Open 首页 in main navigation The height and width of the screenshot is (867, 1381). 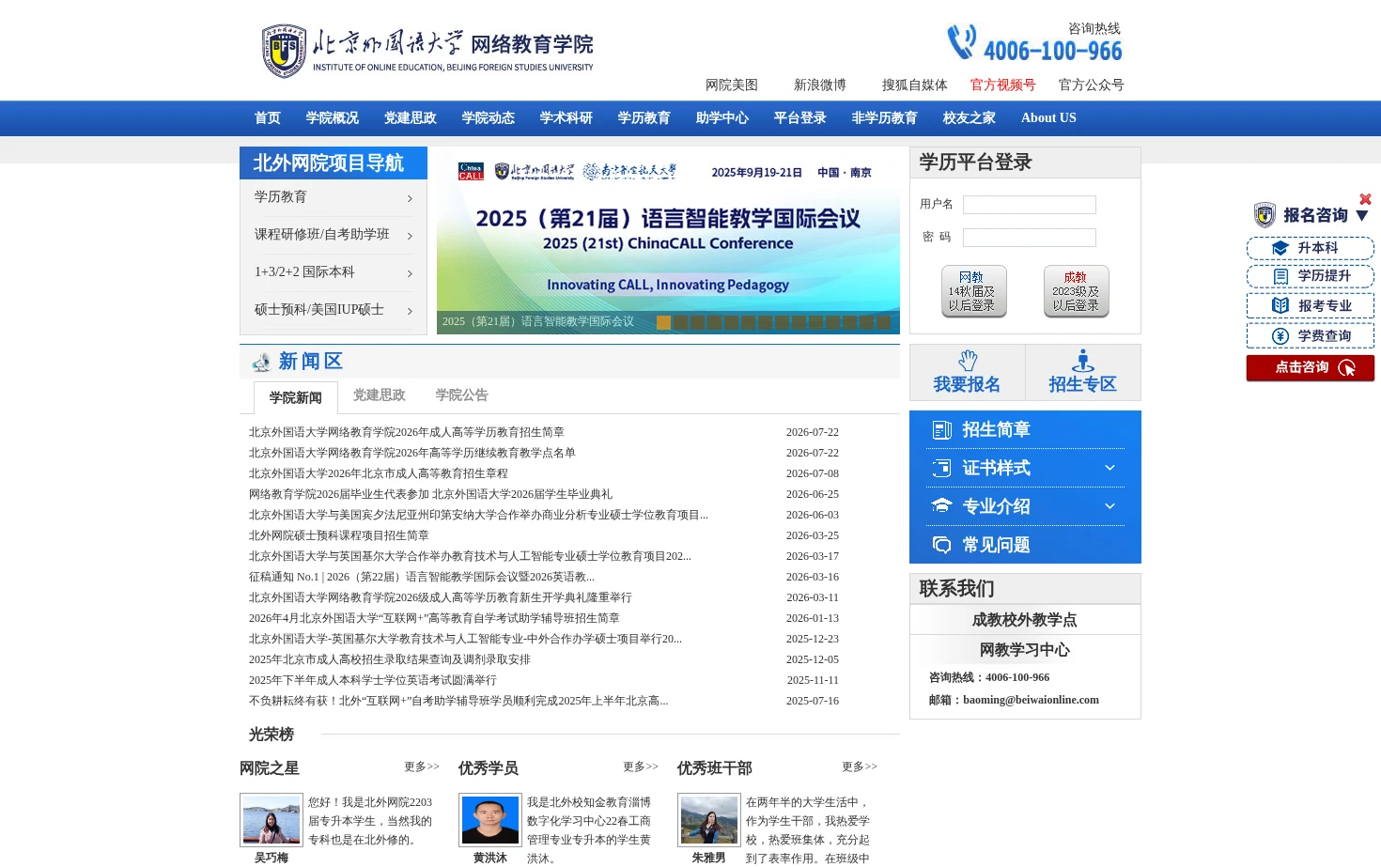[268, 118]
